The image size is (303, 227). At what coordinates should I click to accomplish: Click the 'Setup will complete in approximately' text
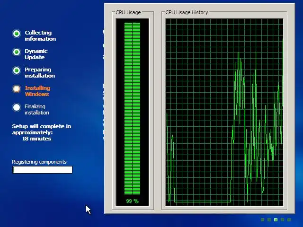tap(42, 129)
